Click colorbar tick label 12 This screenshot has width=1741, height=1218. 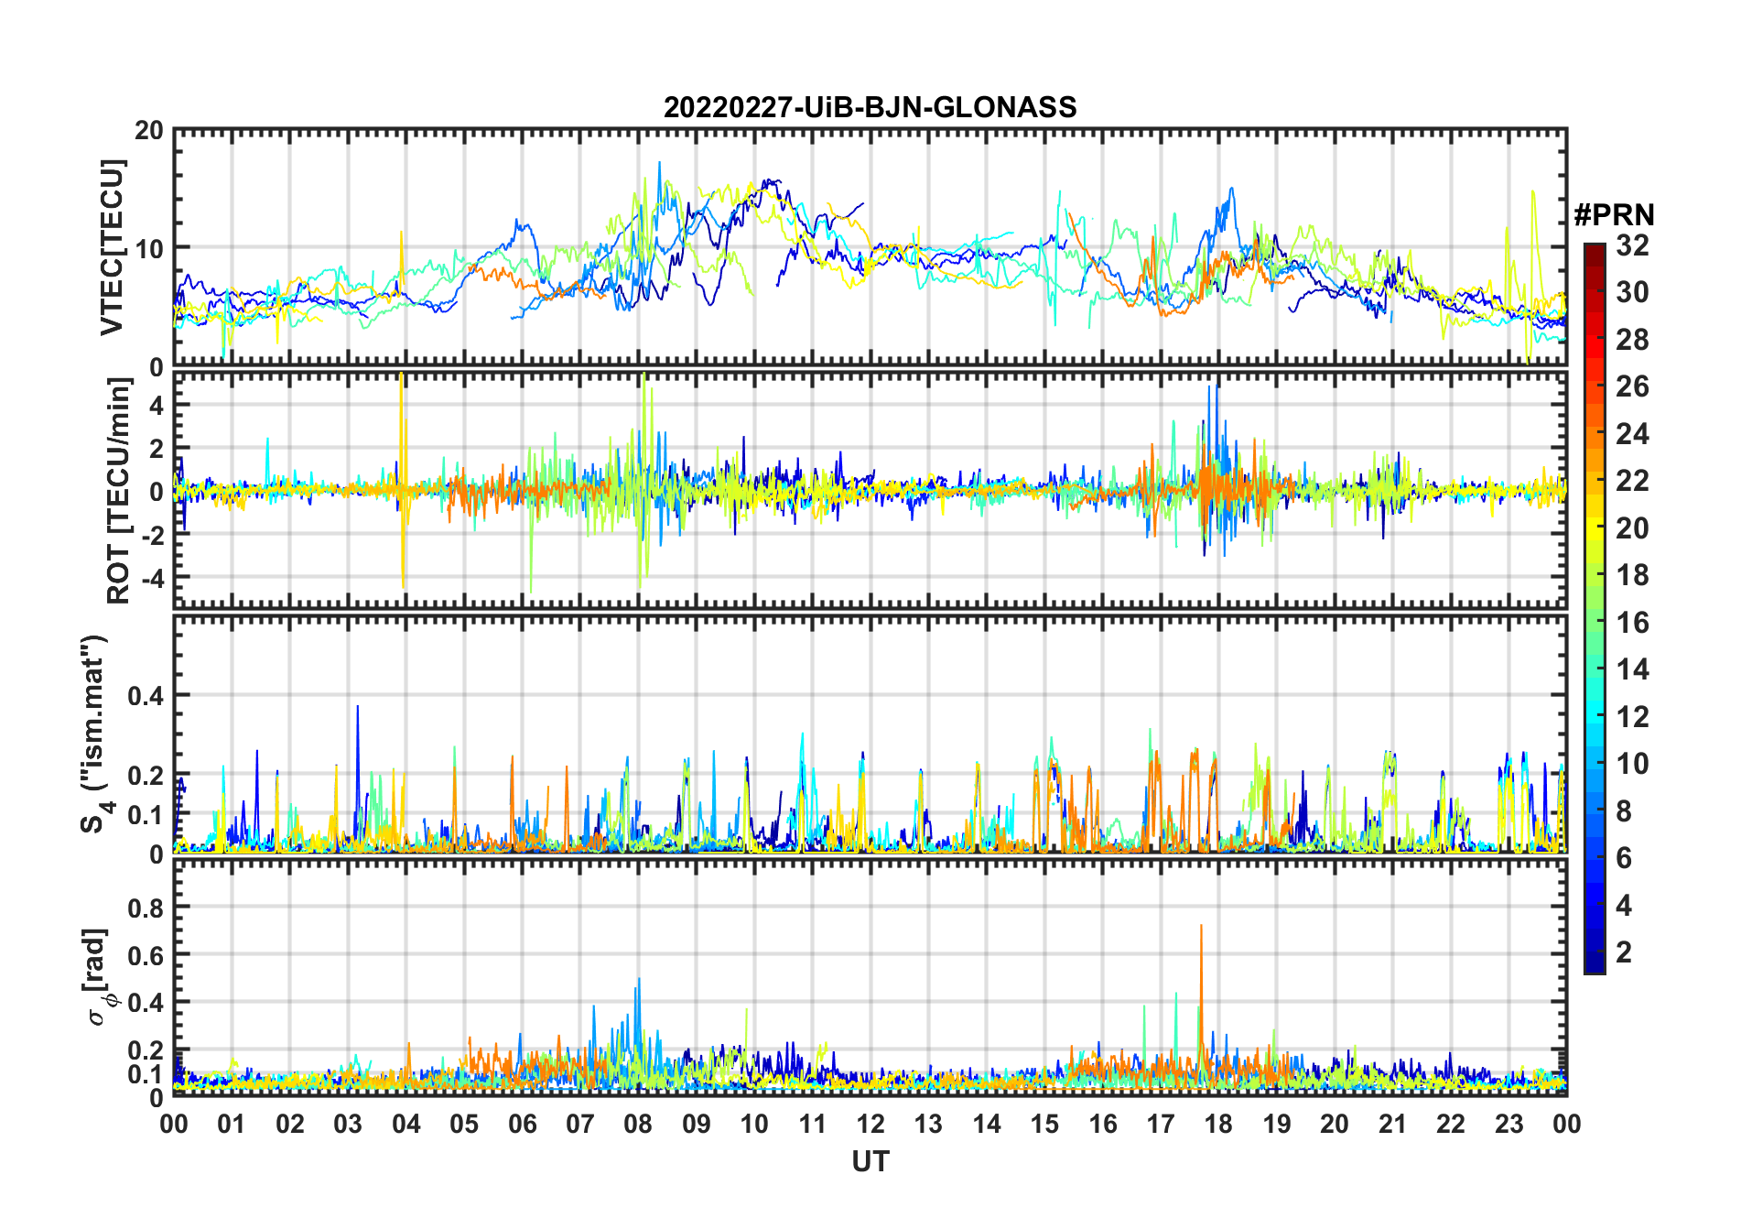coord(1632,717)
